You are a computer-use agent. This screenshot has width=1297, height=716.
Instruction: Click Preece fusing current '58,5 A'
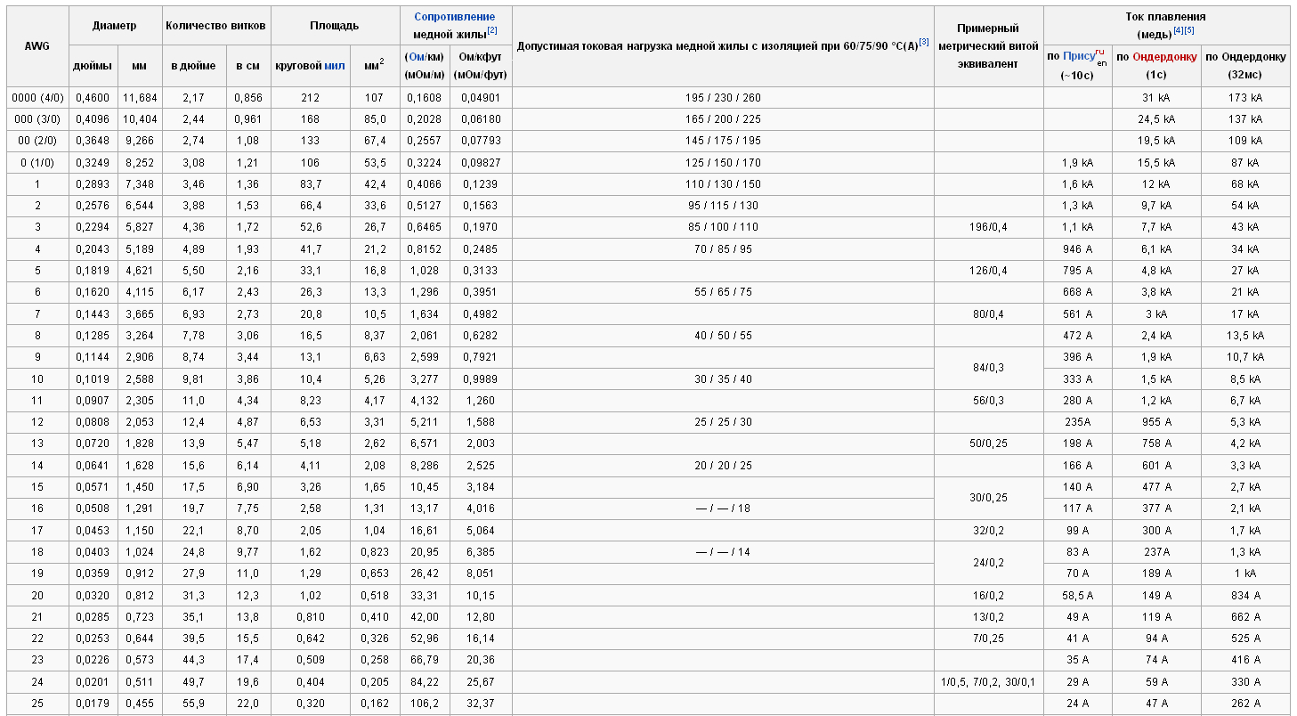click(x=1077, y=596)
